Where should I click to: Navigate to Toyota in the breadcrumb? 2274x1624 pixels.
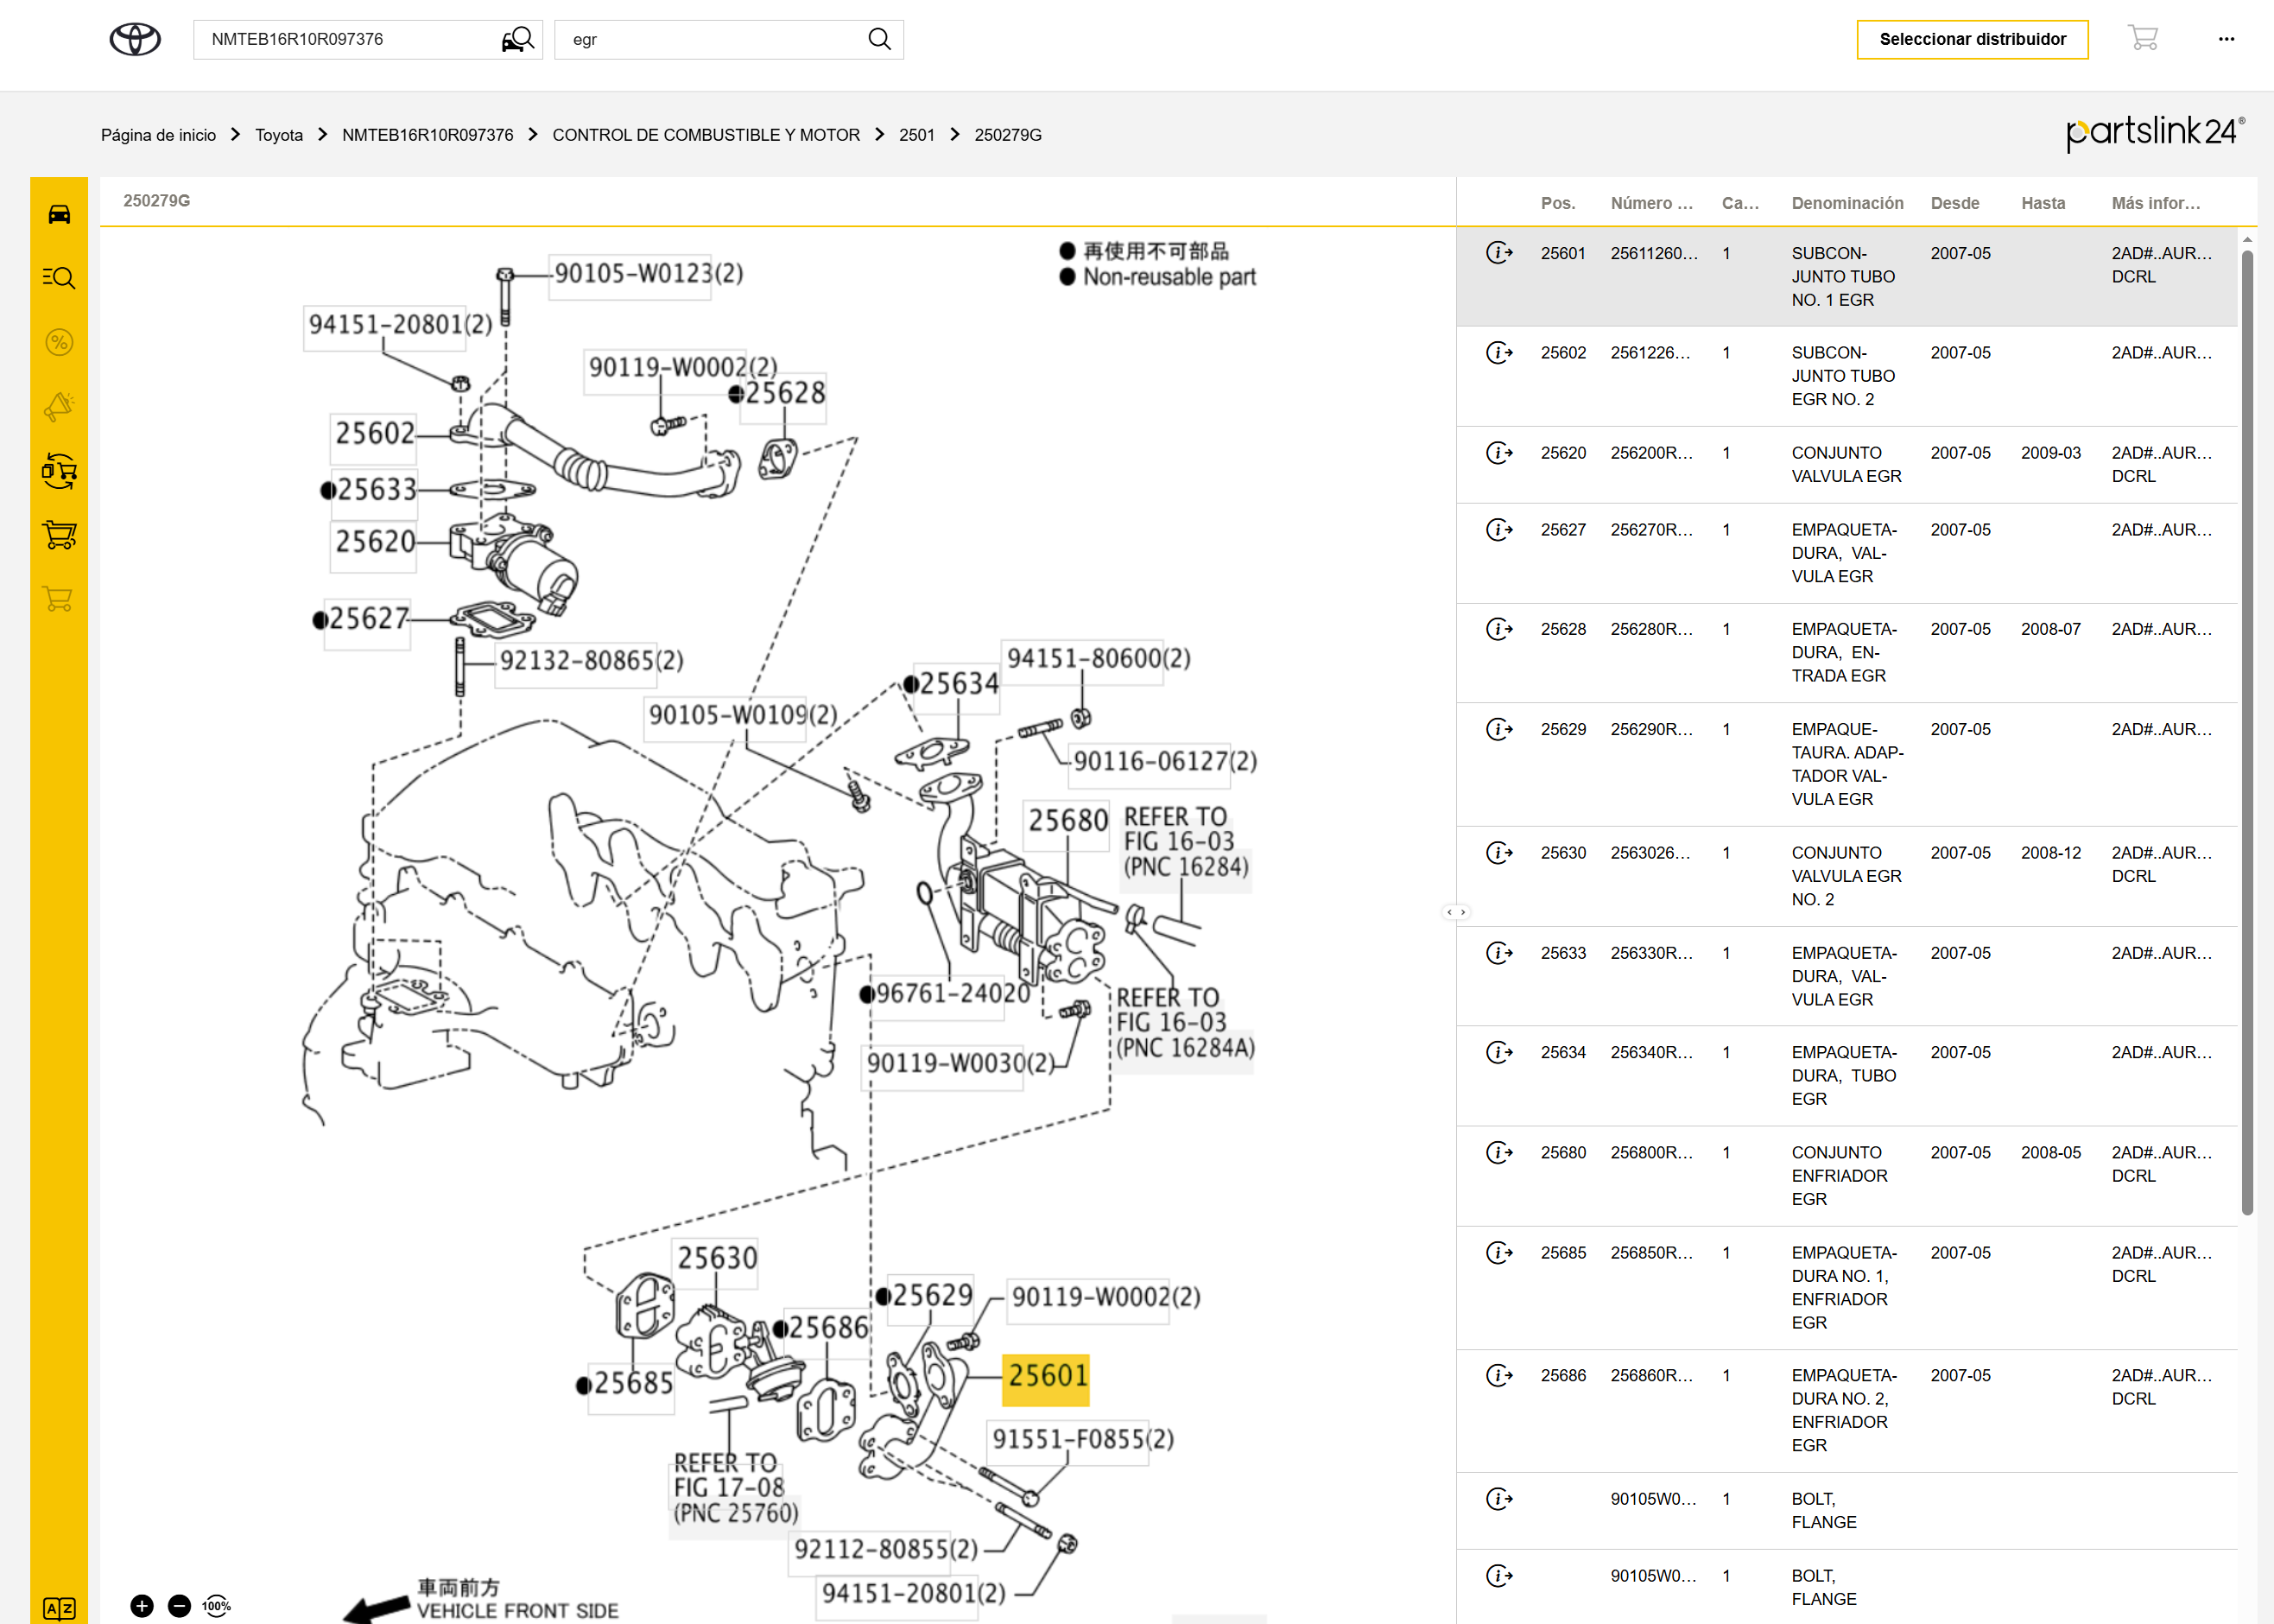point(278,135)
